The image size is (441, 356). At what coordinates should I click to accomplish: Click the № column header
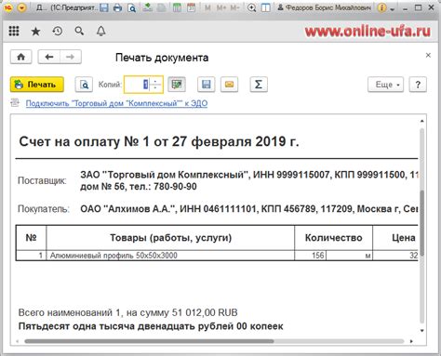point(31,238)
